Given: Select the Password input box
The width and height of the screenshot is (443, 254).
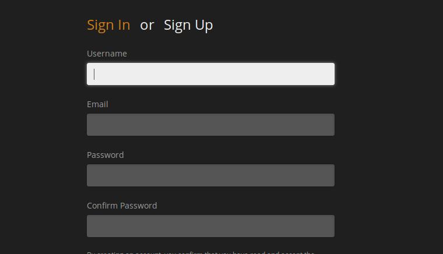Looking at the screenshot, I should (x=210, y=175).
